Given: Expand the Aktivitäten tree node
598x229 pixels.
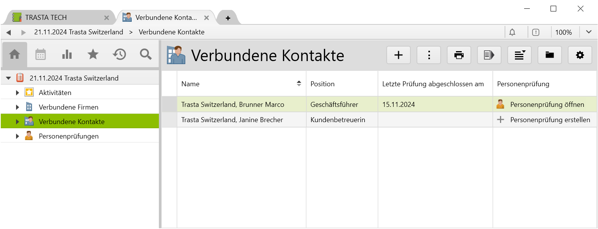Looking at the screenshot, I should pos(17,93).
